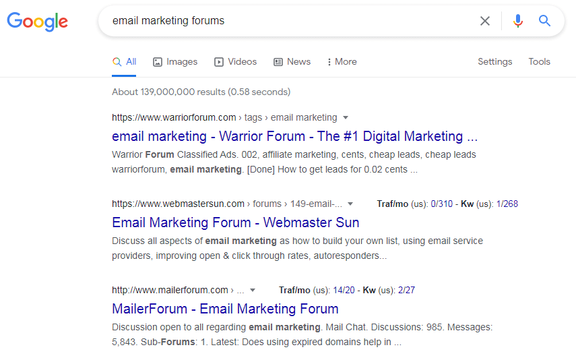
Task: Open the search Tools menu
Action: [x=539, y=62]
